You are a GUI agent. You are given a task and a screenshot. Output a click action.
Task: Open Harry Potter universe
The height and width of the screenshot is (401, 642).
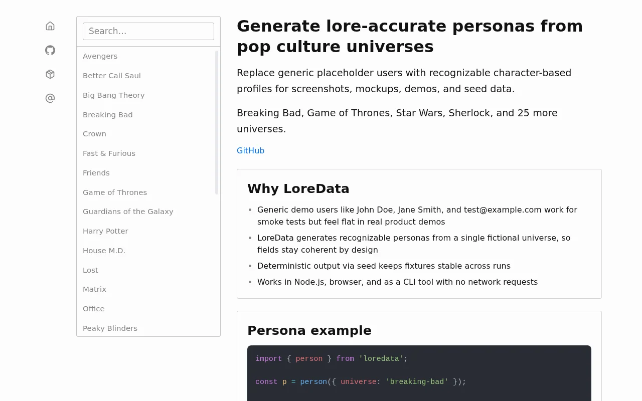(x=105, y=231)
